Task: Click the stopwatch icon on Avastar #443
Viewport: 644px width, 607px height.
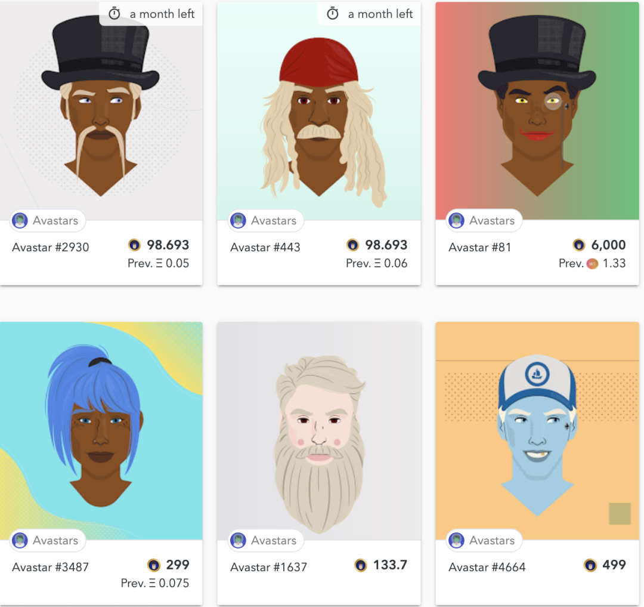Action: coord(333,14)
